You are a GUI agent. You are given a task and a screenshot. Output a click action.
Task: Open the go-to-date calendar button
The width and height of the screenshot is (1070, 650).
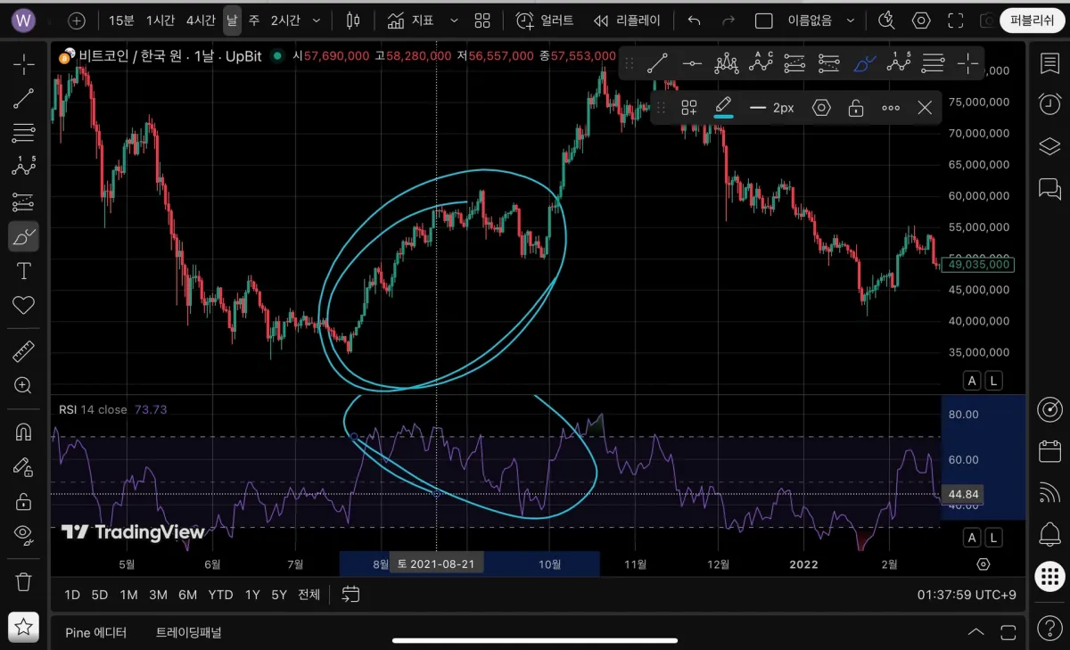(x=350, y=594)
